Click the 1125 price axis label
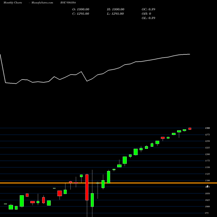Viewport: 217px width, 217px height. pyautogui.click(x=207, y=174)
